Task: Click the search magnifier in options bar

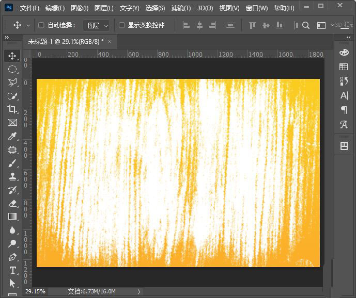Action: [306, 25]
